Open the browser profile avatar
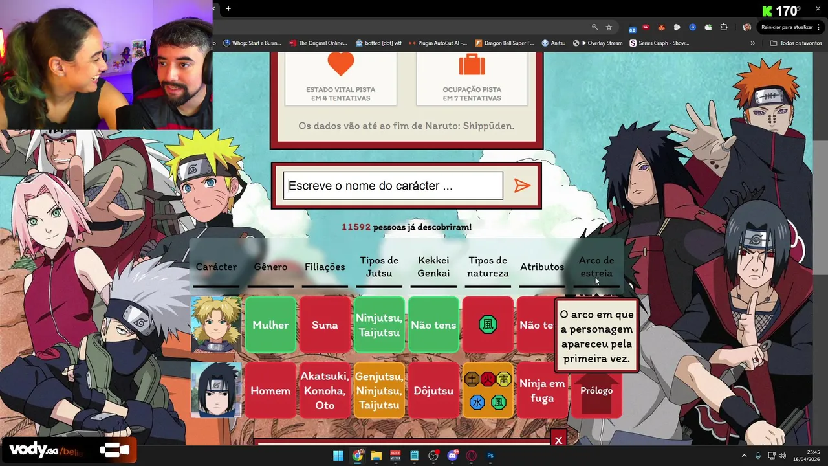This screenshot has width=828, height=466. (746, 27)
